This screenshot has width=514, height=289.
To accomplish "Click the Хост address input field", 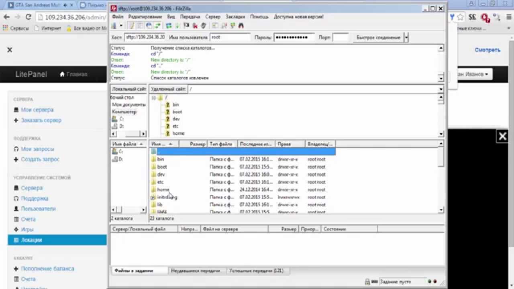I will (145, 37).
